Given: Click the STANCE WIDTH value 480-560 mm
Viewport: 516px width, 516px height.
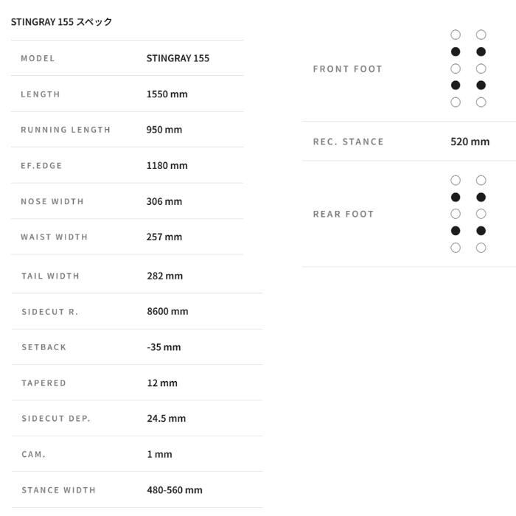Looking at the screenshot, I should pos(174,489).
